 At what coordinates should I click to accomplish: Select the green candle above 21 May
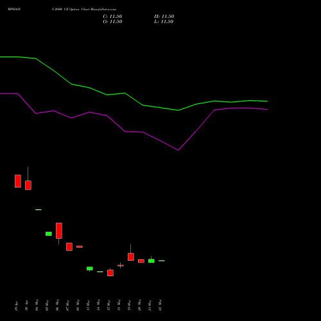pyautogui.click(x=152, y=261)
